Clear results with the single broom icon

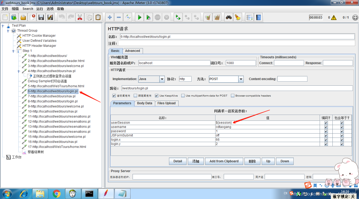click(208, 18)
